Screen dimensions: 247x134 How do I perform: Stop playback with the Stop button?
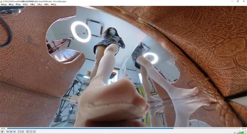click(11, 131)
